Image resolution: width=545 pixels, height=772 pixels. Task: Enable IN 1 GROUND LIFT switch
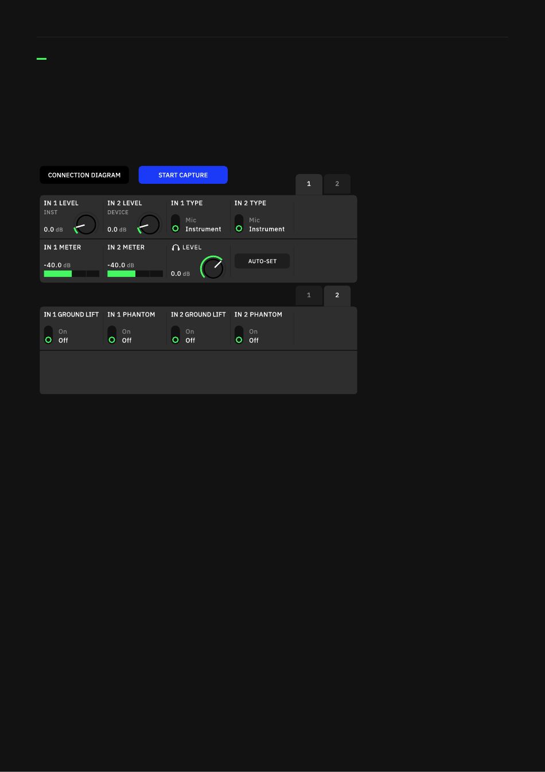click(48, 335)
